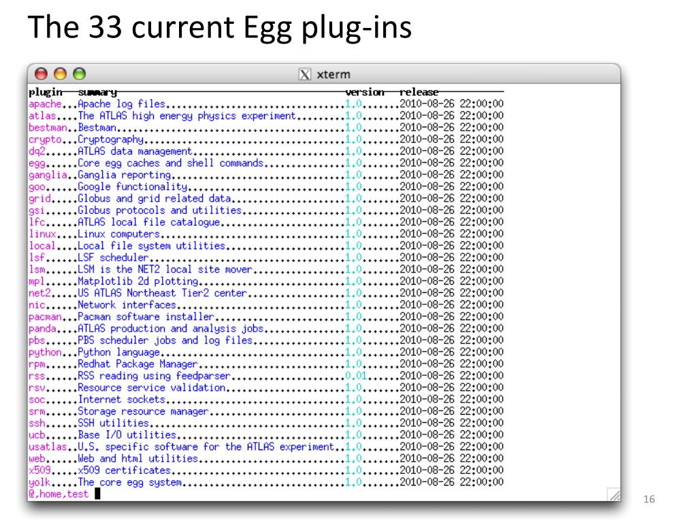Image resolution: width=697 pixels, height=523 pixels.
Task: Click the version number "0.01"
Action: coord(356,375)
